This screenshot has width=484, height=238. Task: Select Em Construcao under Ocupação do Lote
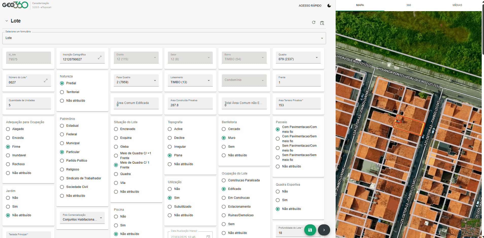click(x=224, y=198)
